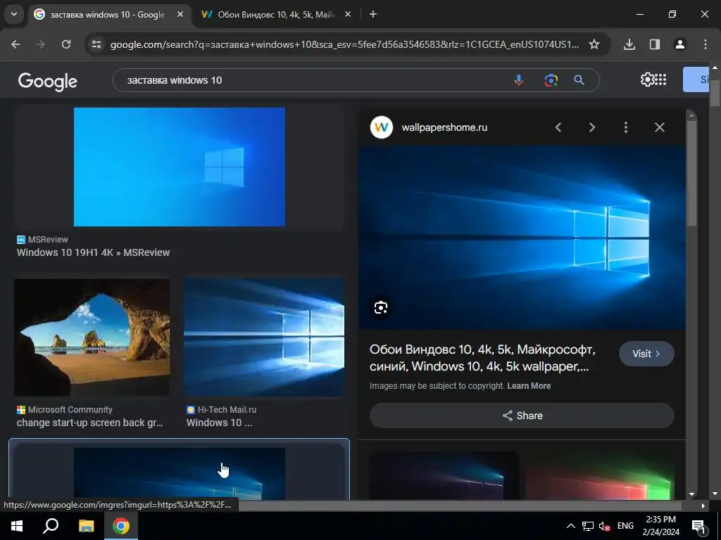Open Chrome three-dot menu
Image resolution: width=721 pixels, height=540 pixels.
pyautogui.click(x=706, y=44)
